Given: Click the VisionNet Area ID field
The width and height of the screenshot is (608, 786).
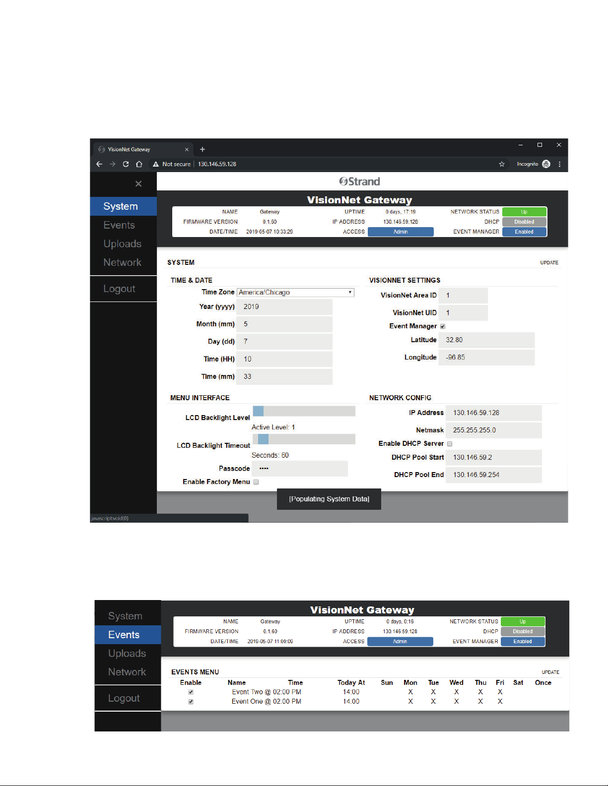Looking at the screenshot, I should (463, 296).
